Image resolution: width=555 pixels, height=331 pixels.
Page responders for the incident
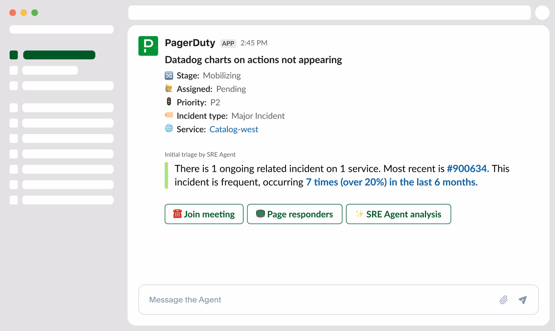(x=295, y=214)
